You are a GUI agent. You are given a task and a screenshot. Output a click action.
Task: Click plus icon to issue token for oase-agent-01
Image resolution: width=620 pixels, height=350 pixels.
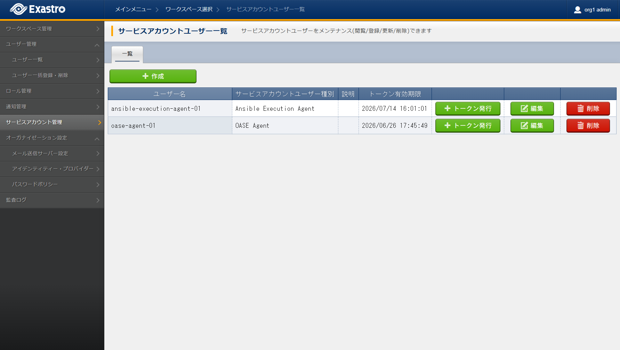coord(448,126)
